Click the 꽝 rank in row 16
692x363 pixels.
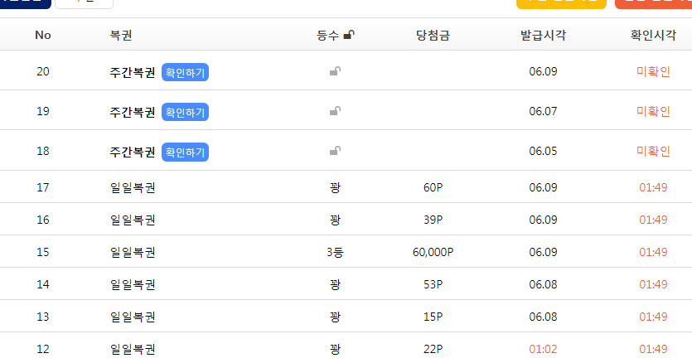(335, 220)
